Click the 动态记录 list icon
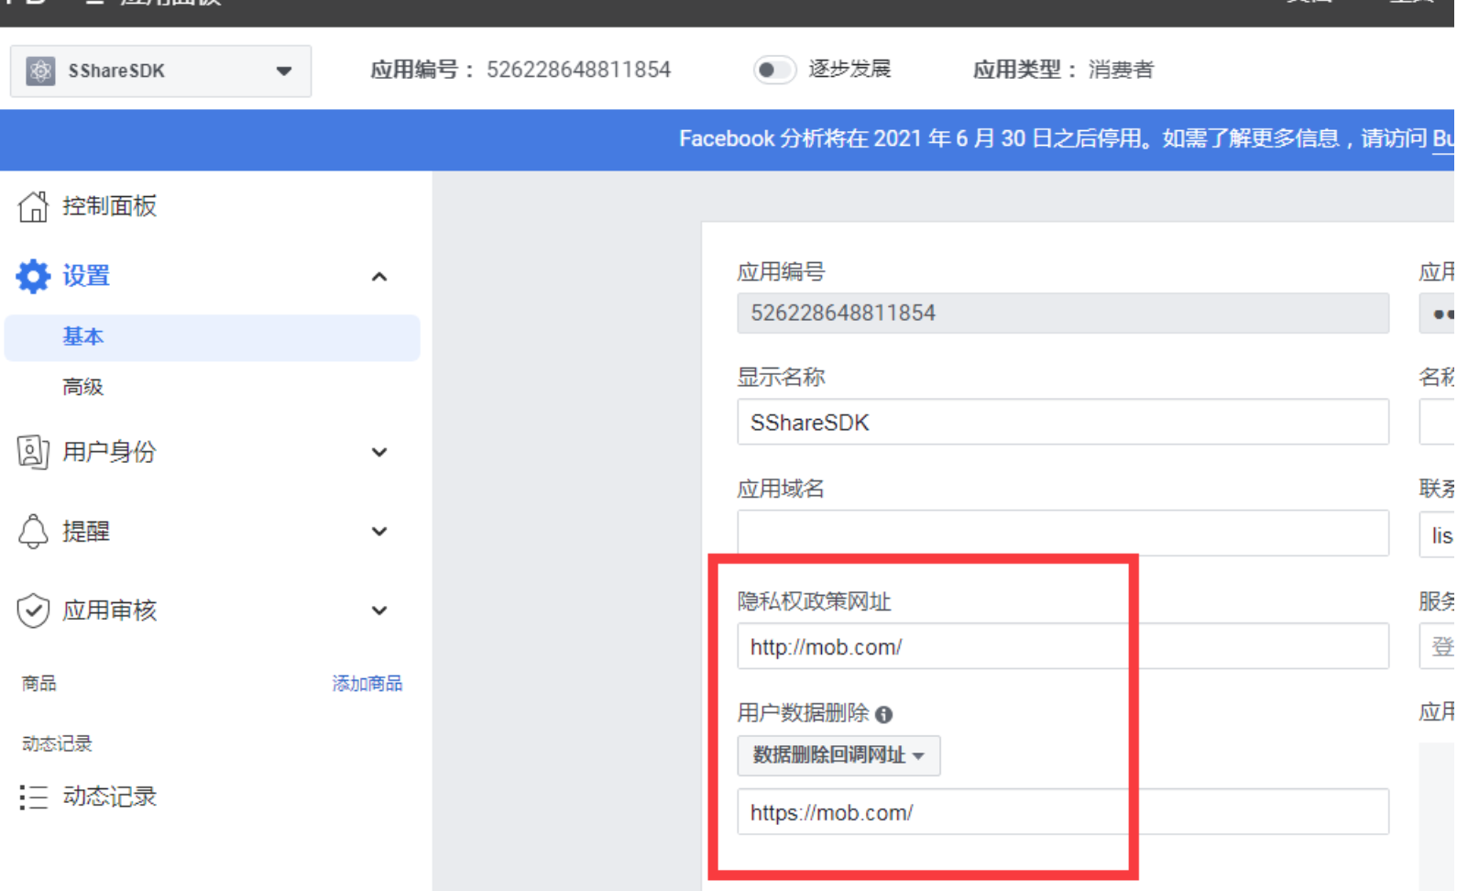The image size is (1457, 891). coord(33,797)
